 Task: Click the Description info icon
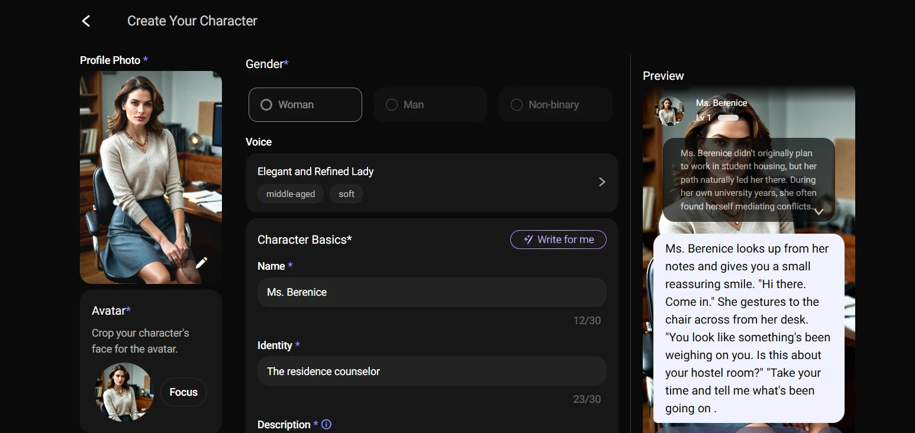[326, 424]
